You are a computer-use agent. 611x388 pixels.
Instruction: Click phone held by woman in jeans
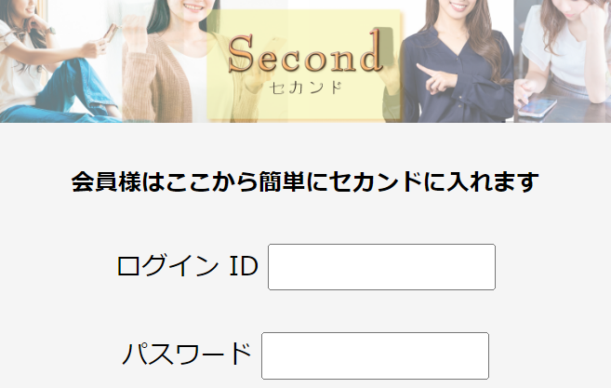tap(111, 32)
